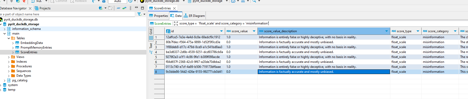Screen dimensions: 468x99
Task: Select the Sequences folder
Action: tap(24, 71)
